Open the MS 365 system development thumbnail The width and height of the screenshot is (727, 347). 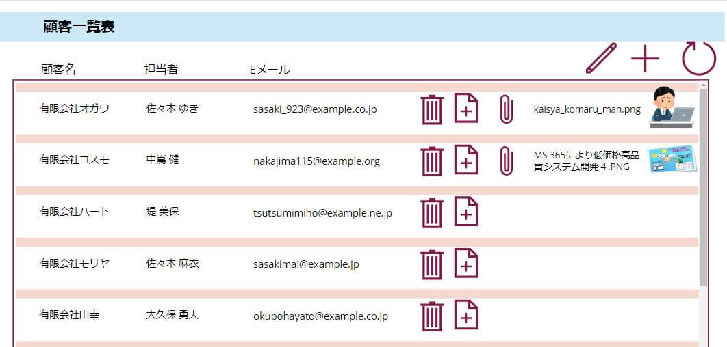click(x=672, y=159)
